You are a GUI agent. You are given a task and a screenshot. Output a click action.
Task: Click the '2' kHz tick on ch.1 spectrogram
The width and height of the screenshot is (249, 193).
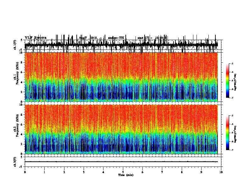pos(22,92)
